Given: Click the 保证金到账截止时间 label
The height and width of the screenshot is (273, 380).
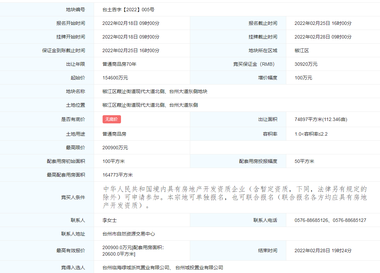Looking at the screenshot, I should click(63, 50).
